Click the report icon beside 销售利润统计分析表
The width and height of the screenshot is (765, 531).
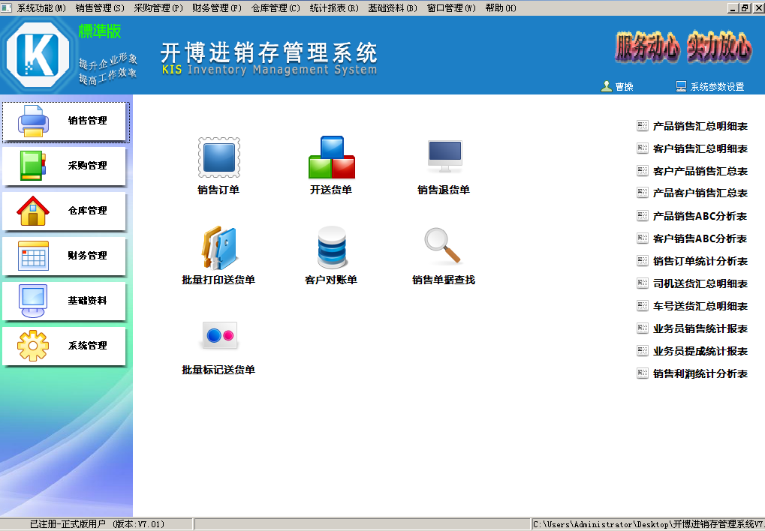[x=643, y=373]
